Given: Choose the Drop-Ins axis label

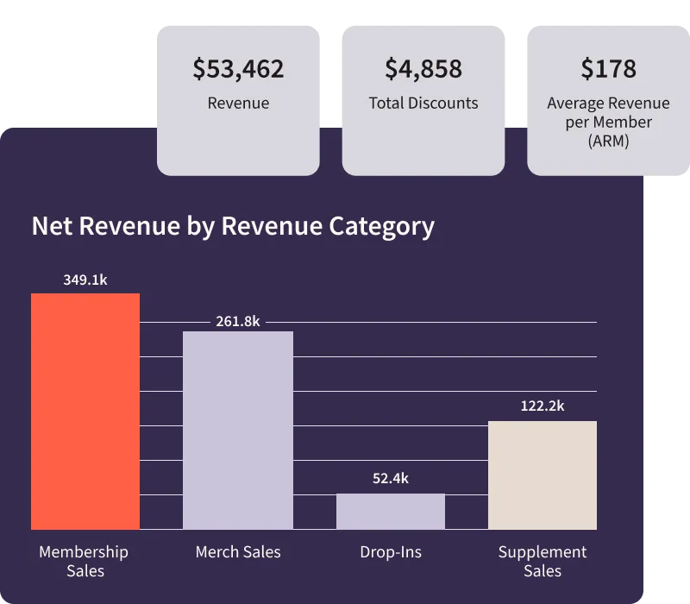Looking at the screenshot, I should coord(391,552).
